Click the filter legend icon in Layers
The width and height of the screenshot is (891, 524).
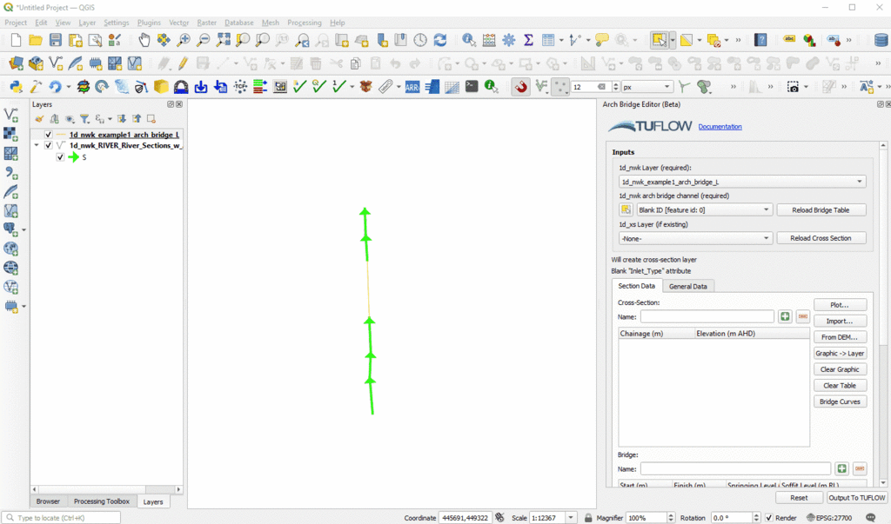[84, 119]
